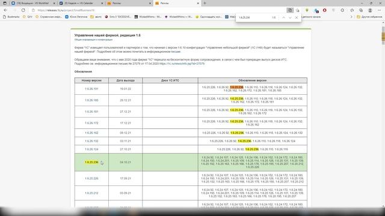Open version 1.6.25.226 link
Viewport: 385px width, 216px height.
(91, 178)
